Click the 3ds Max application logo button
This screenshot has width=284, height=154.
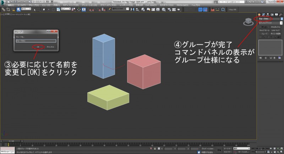click(3, 3)
